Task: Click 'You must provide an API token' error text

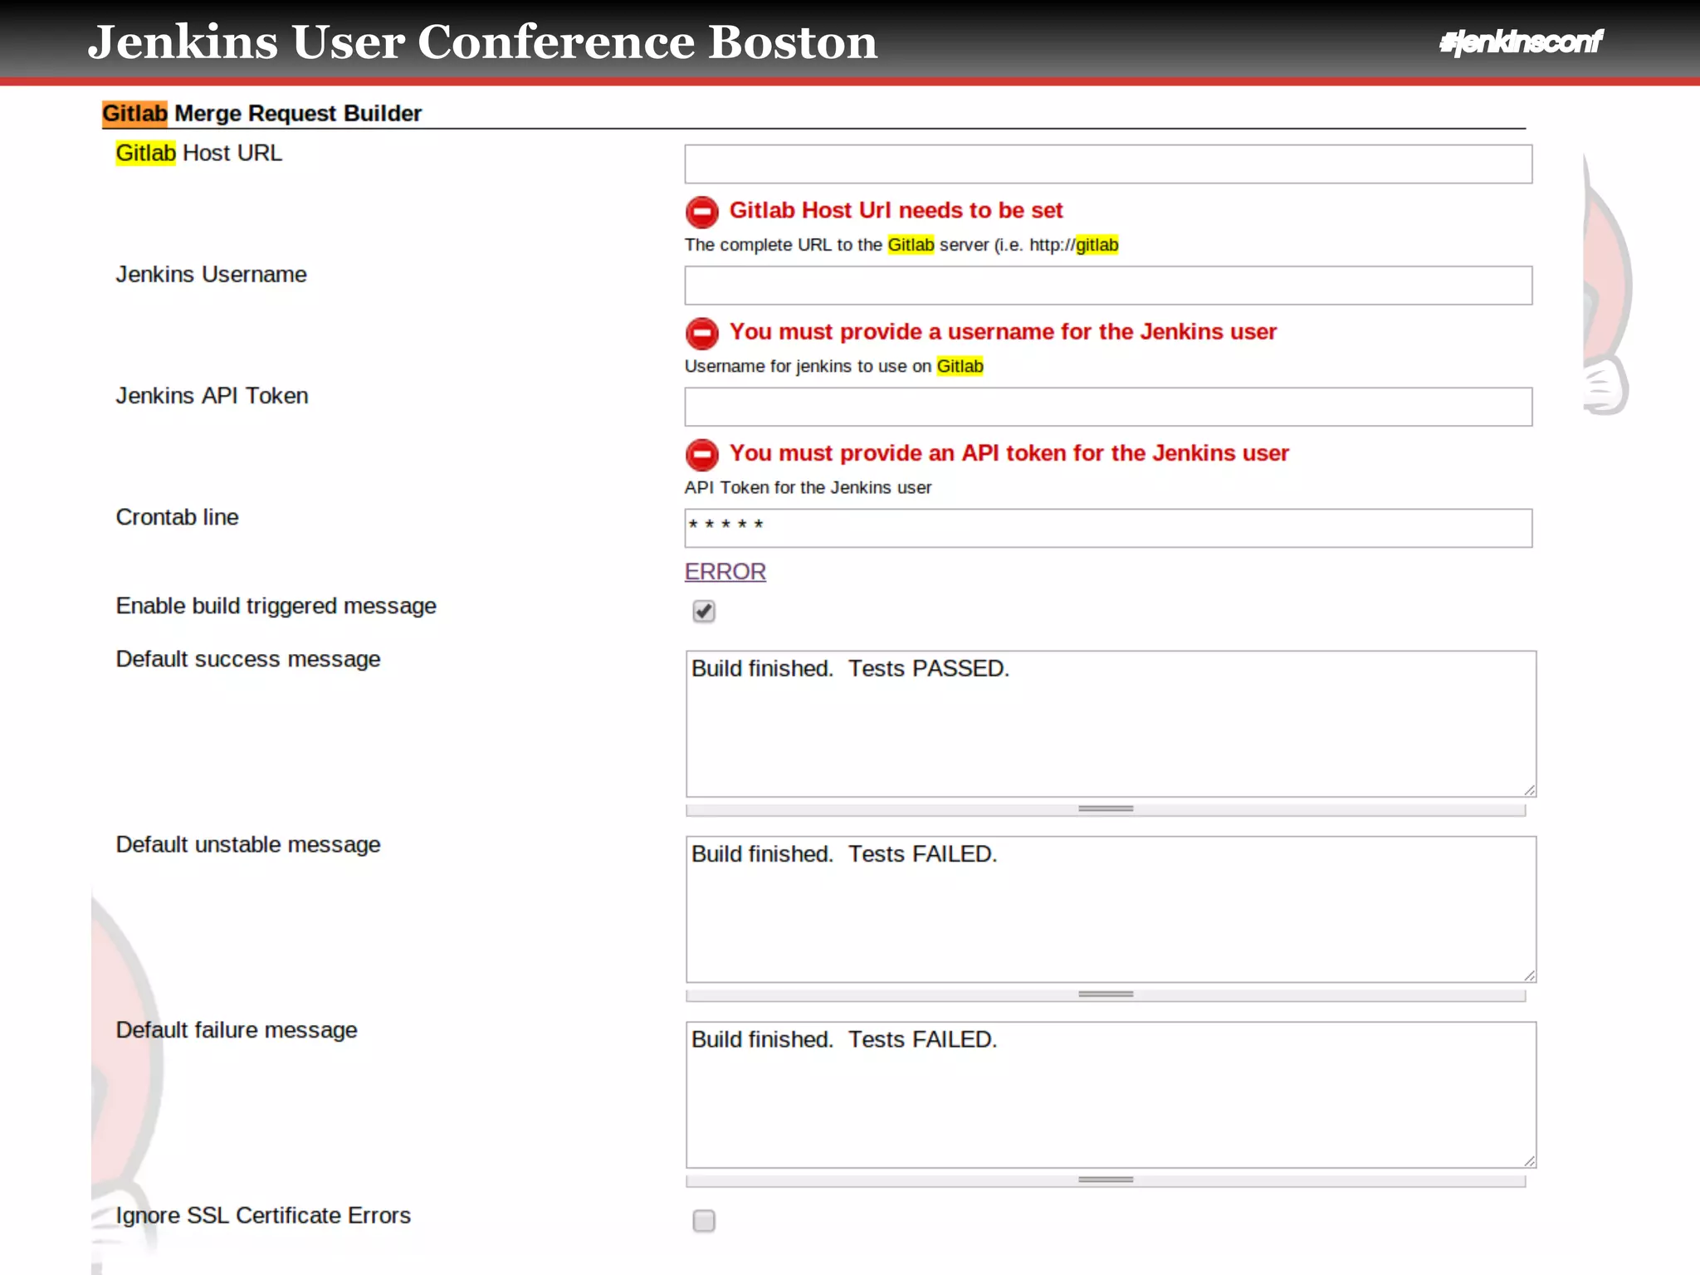Action: (x=1009, y=453)
